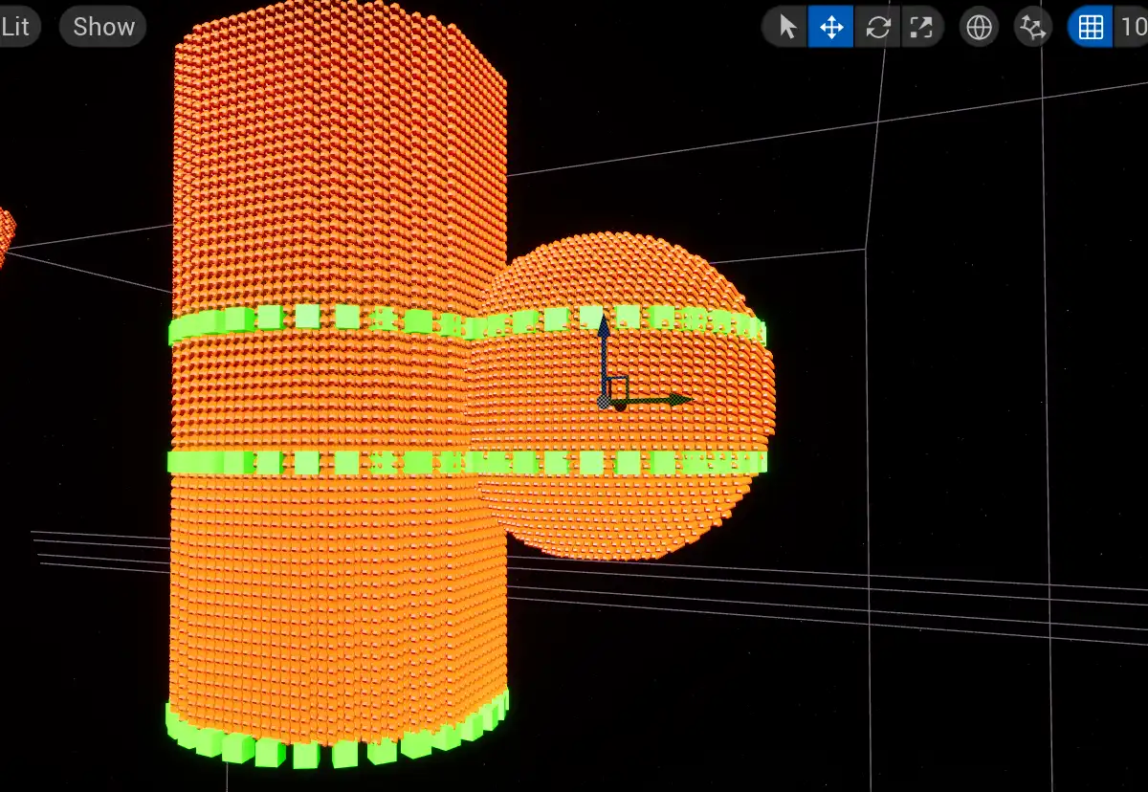Select the partial orange object at left edge

[5, 234]
